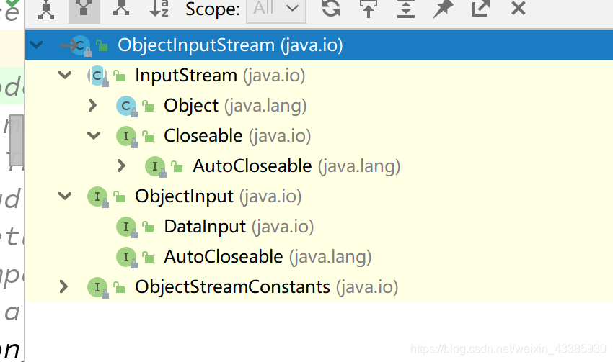613x362 pixels.
Task: Refresh the hierarchy tree
Action: tap(331, 9)
